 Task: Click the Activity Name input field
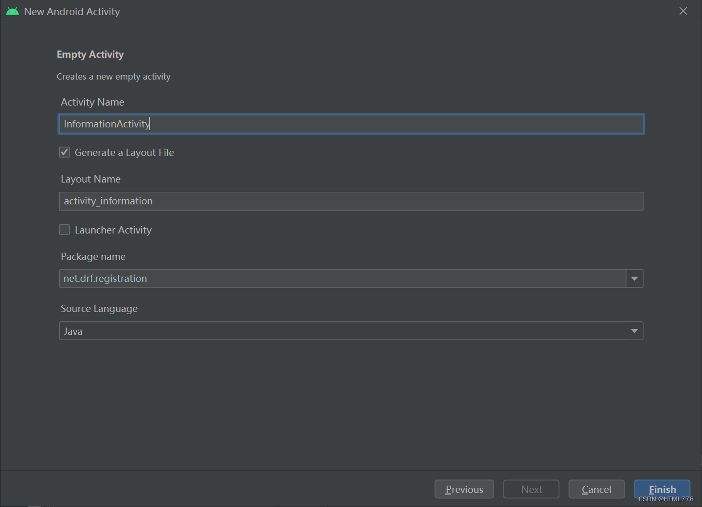351,124
